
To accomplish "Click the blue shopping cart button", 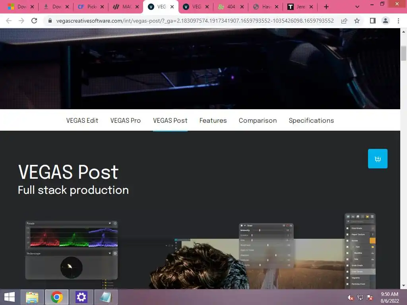I will coord(378,159).
